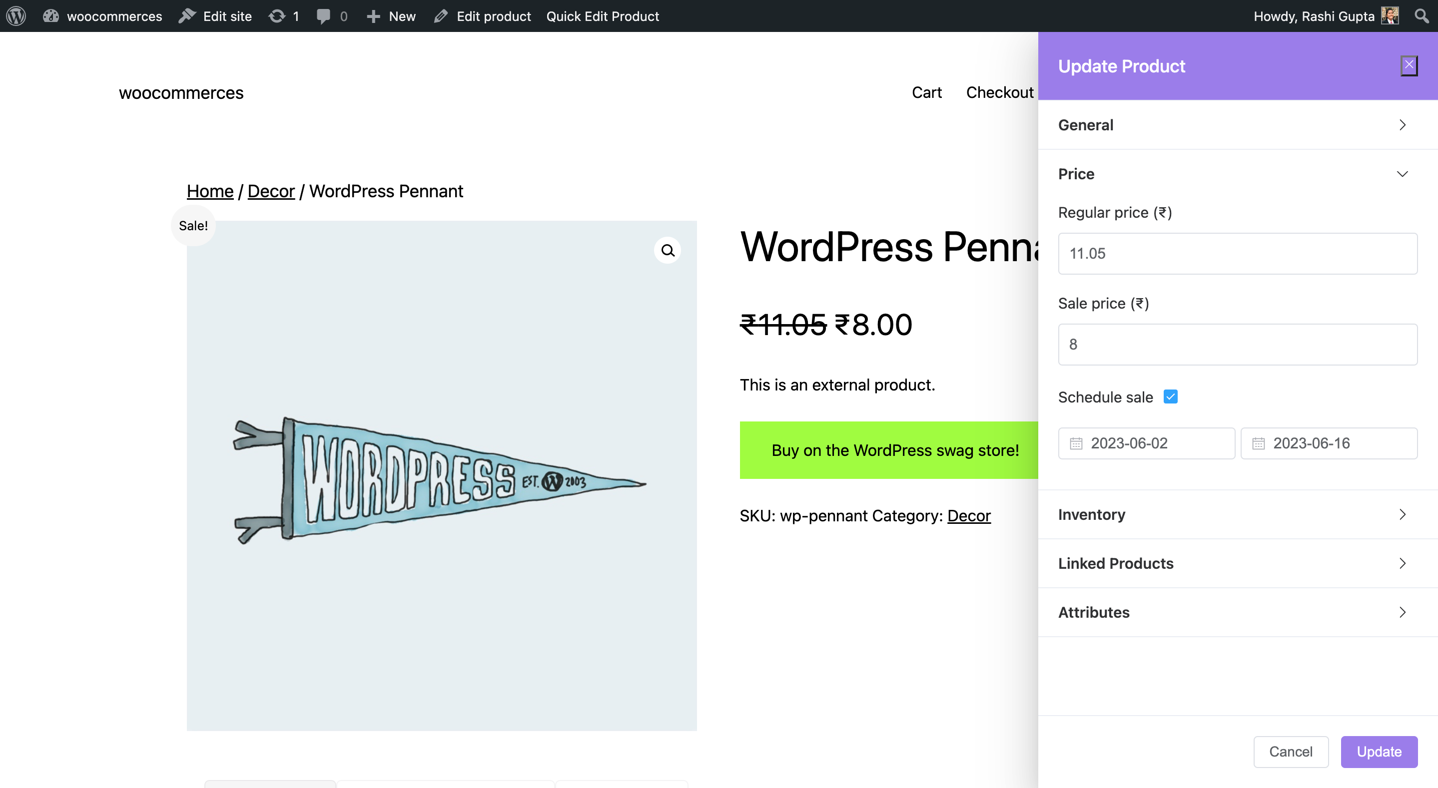This screenshot has width=1438, height=788.
Task: Click the start date calendar icon
Action: [x=1076, y=443]
